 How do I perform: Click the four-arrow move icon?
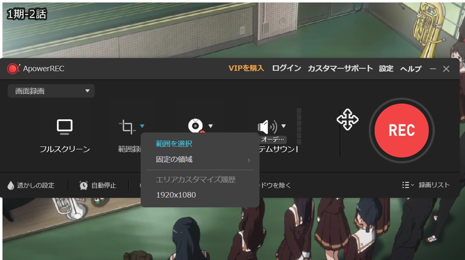pos(347,119)
